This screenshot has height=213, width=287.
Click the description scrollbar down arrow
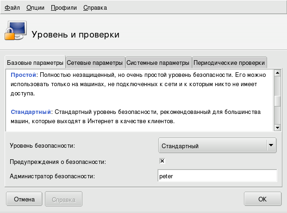coord(278,127)
